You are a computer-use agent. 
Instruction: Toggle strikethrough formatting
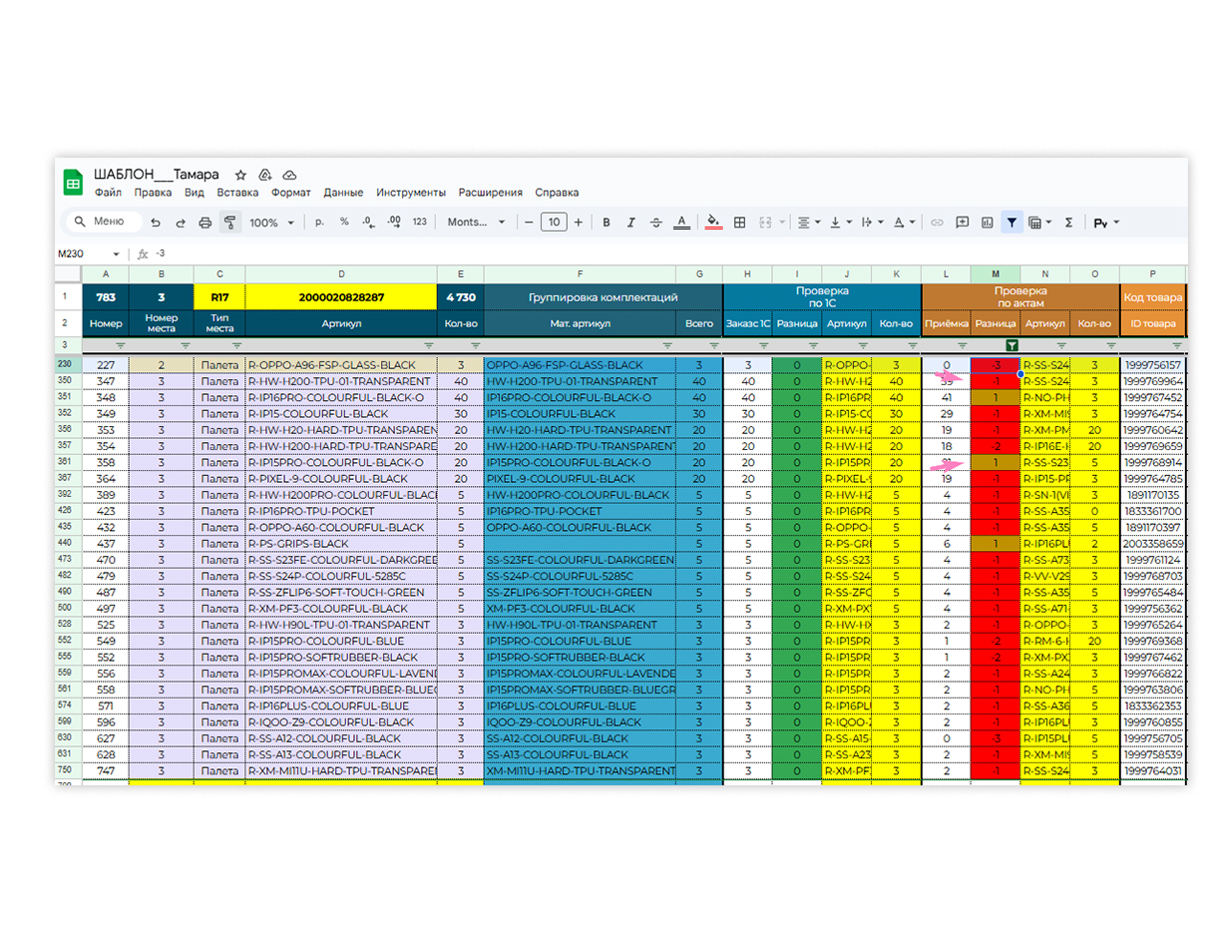(655, 223)
